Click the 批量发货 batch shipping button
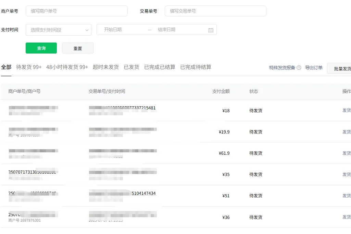This screenshot has width=351, height=234. pyautogui.click(x=343, y=68)
